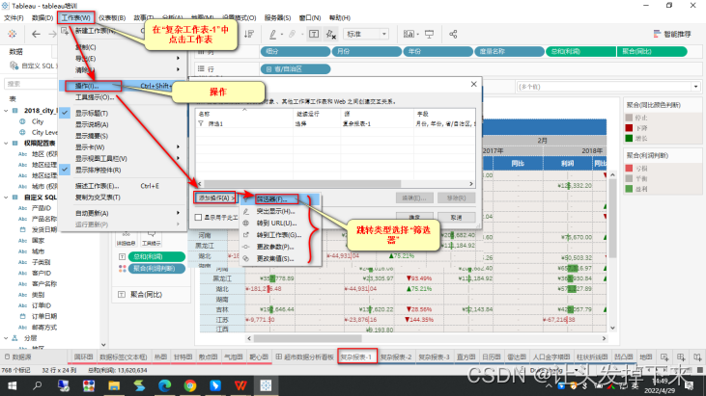The height and width of the screenshot is (396, 706).
Task: Click the Tableau taskbar icon
Action: (266, 385)
